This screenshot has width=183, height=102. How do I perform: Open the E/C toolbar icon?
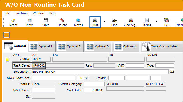(x=167, y=22)
